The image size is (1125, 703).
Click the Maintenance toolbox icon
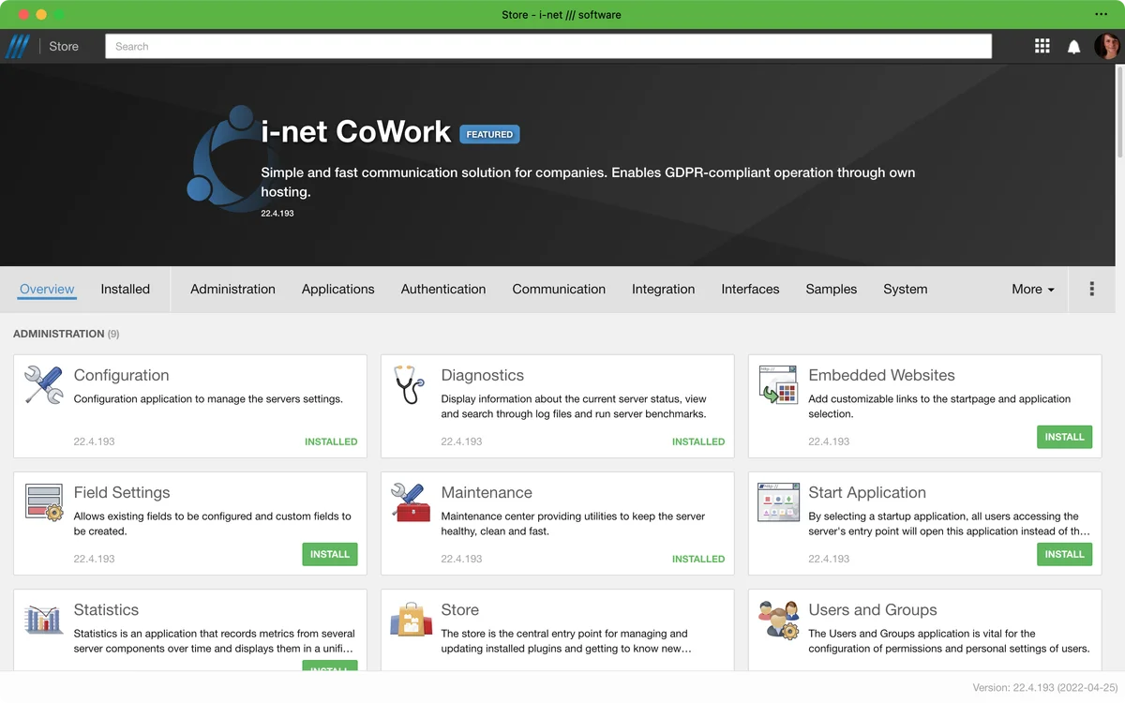pyautogui.click(x=410, y=502)
